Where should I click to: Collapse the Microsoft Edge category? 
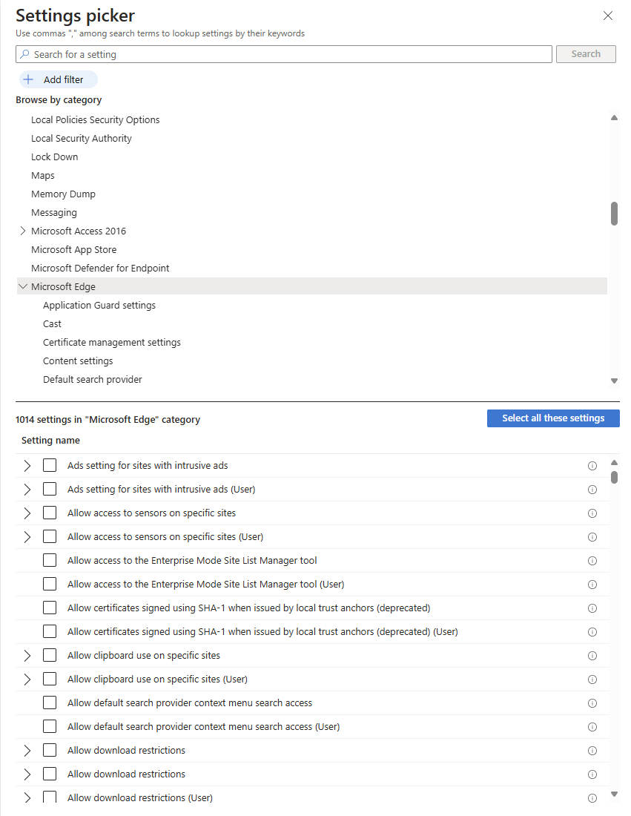tap(23, 286)
